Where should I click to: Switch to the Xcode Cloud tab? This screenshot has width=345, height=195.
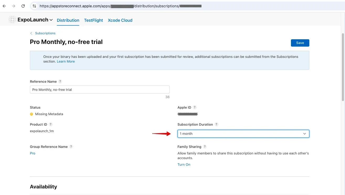[120, 20]
